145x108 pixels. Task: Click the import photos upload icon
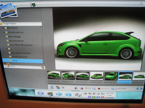click(52, 87)
